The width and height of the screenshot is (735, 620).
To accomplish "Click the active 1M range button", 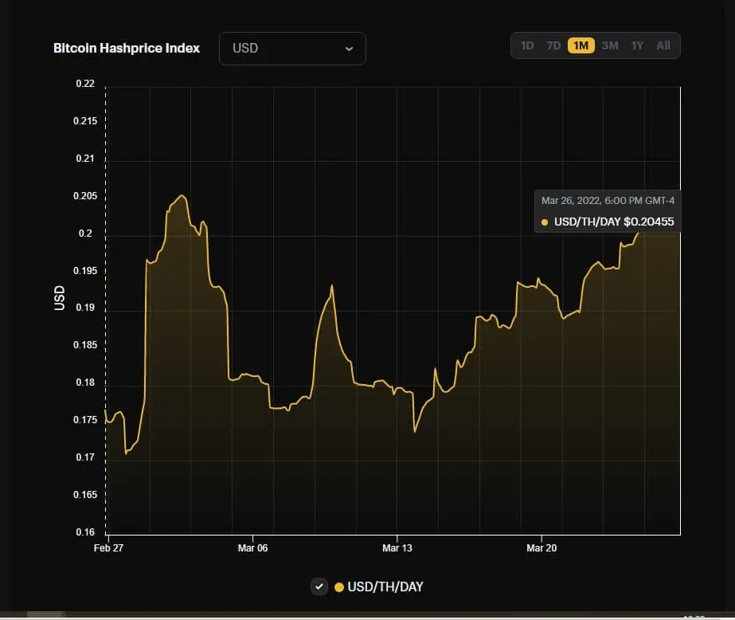I will point(581,45).
